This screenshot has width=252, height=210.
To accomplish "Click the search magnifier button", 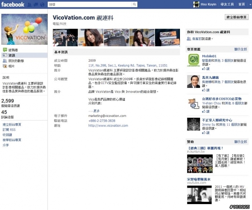I will pyautogui.click(x=134, y=4).
